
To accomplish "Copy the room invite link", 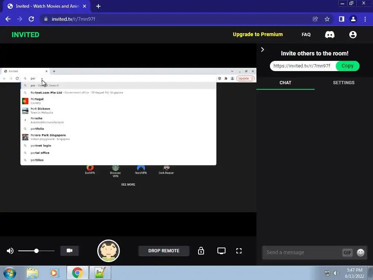I will [x=347, y=66].
